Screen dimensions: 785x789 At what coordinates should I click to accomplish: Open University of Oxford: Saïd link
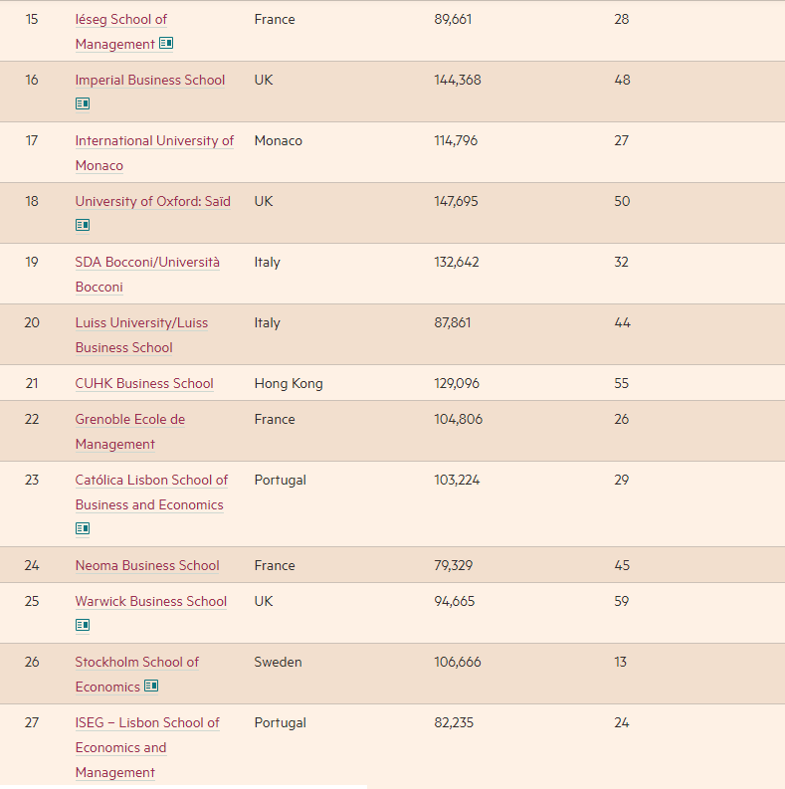(153, 201)
